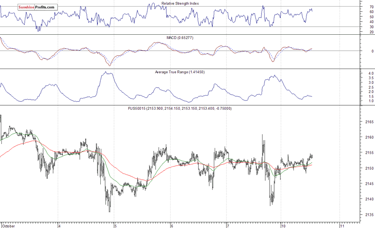Click date marker 7 on the time axis

click(227, 225)
